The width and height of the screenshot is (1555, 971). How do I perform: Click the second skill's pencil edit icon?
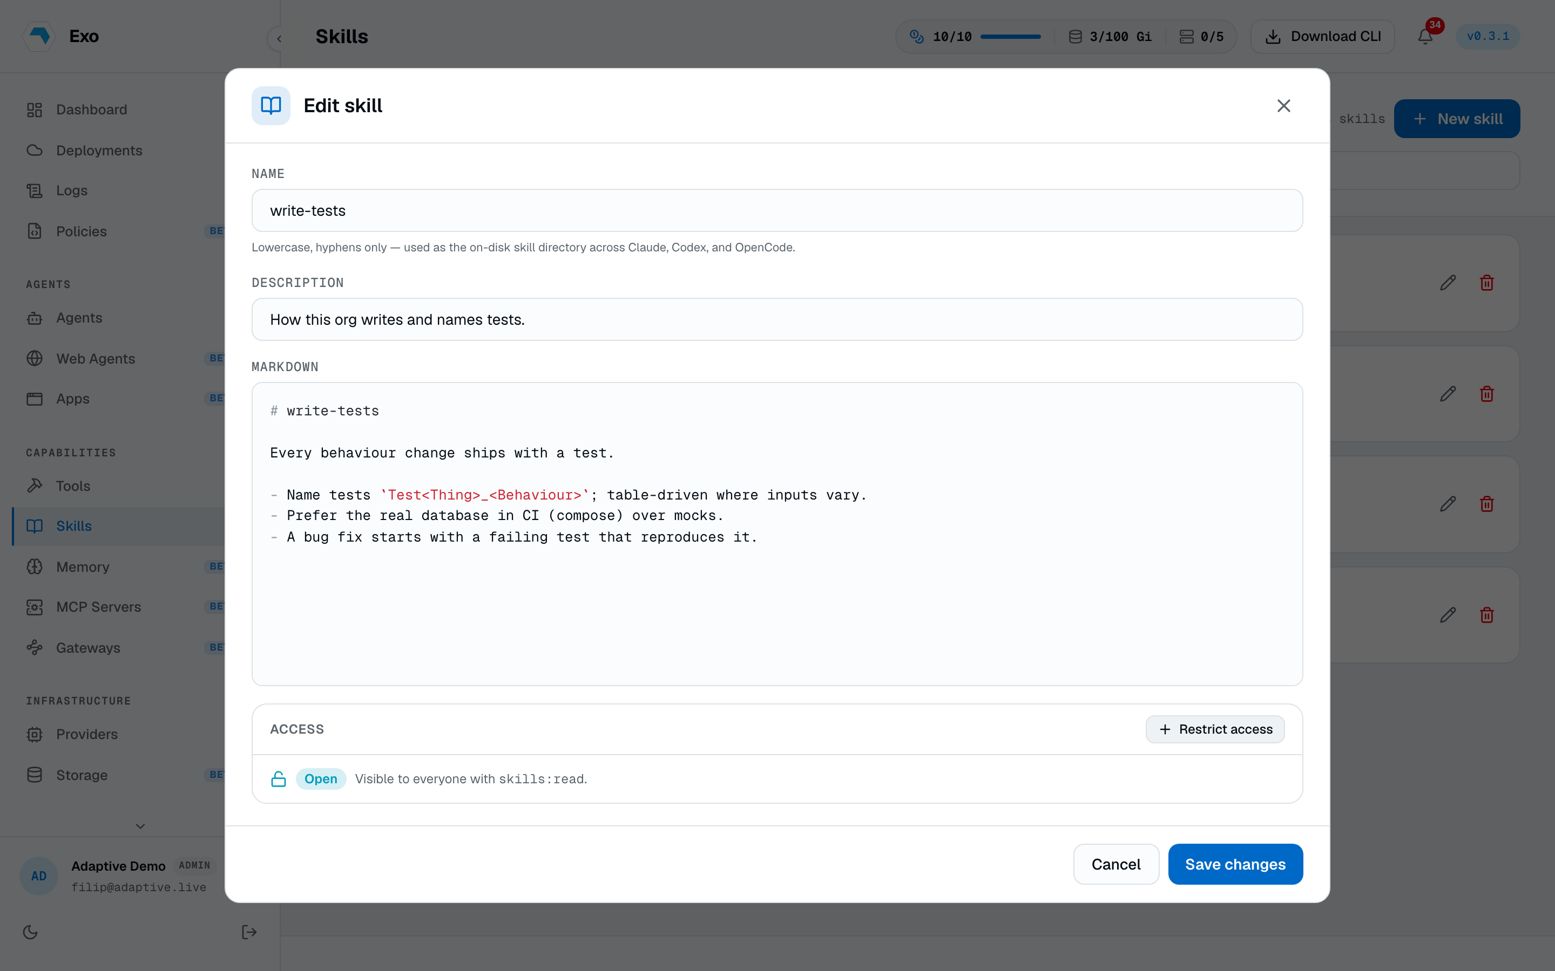tap(1448, 394)
